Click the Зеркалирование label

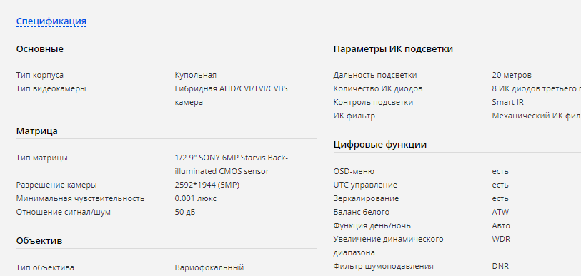pyautogui.click(x=366, y=199)
